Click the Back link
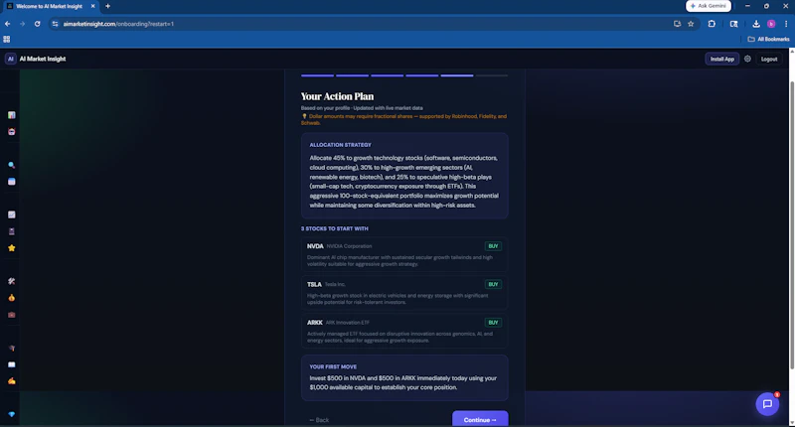This screenshot has height=427, width=795. click(319, 420)
